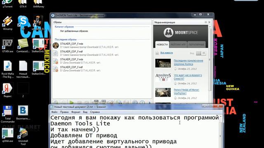The width and height of the screenshot is (264, 148).
Task: Open the Все новости link
Action: pos(167,53)
